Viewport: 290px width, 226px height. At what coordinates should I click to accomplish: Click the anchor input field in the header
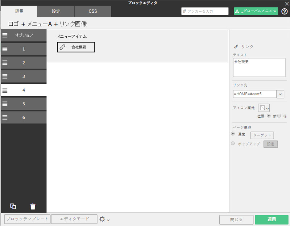(x=205, y=11)
